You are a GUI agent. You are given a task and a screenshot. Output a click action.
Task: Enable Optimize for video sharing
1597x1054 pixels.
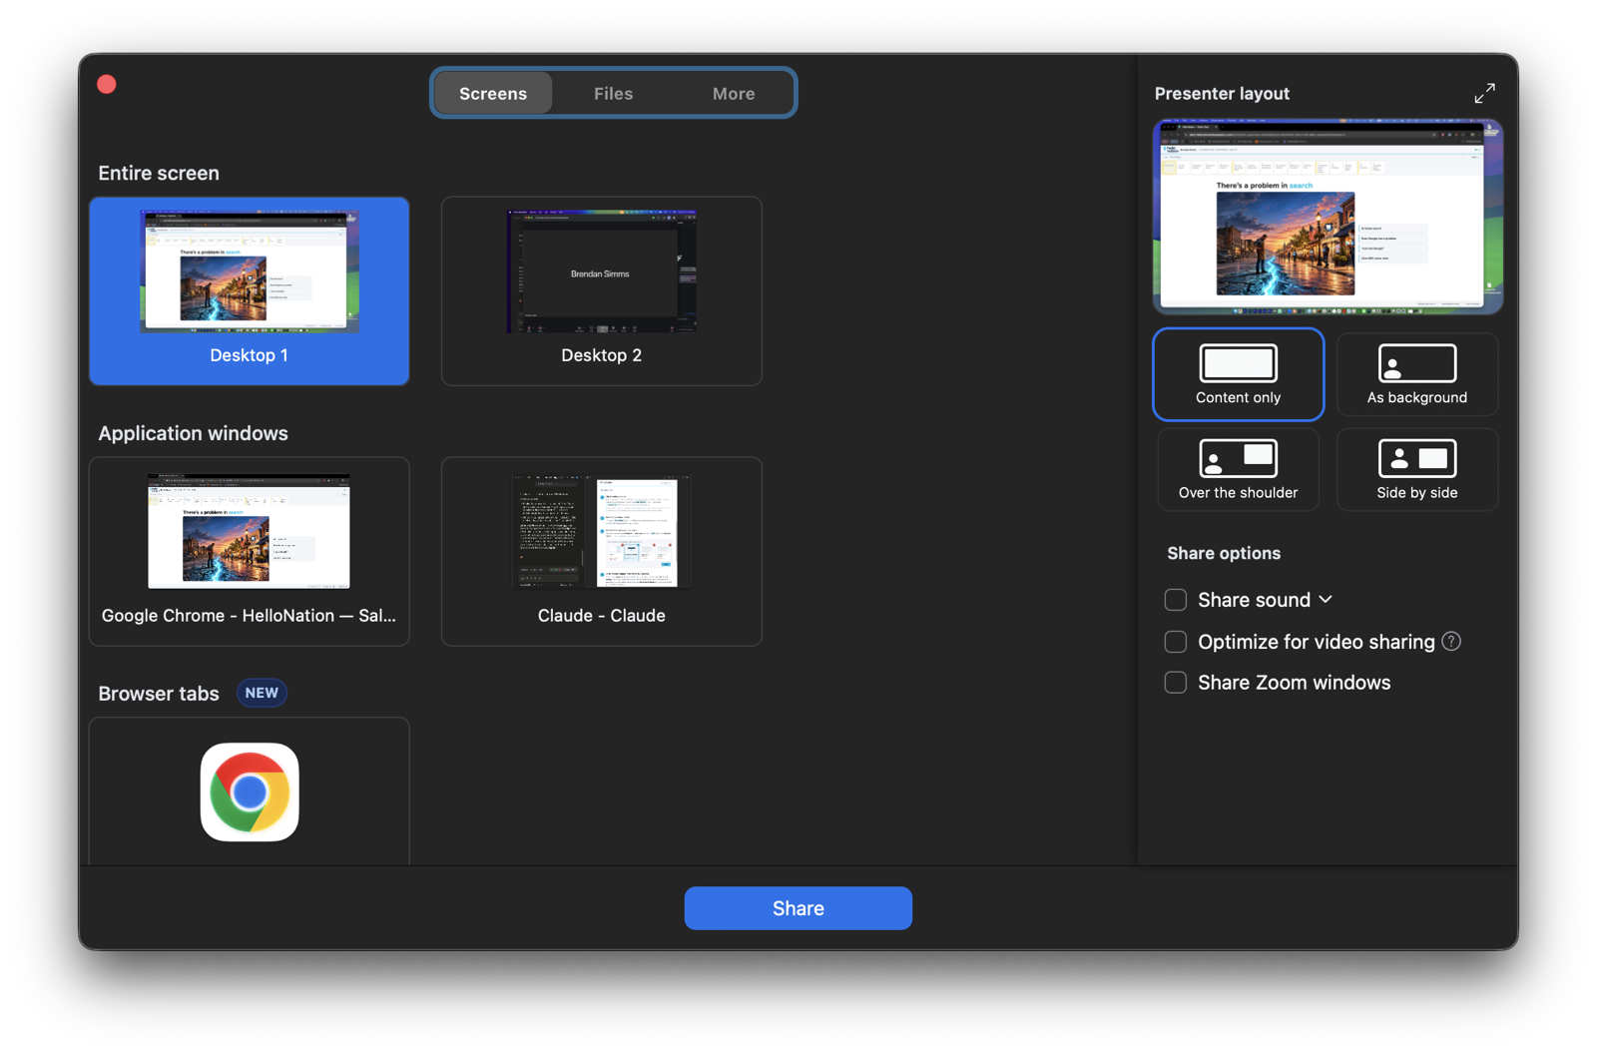pyautogui.click(x=1176, y=642)
